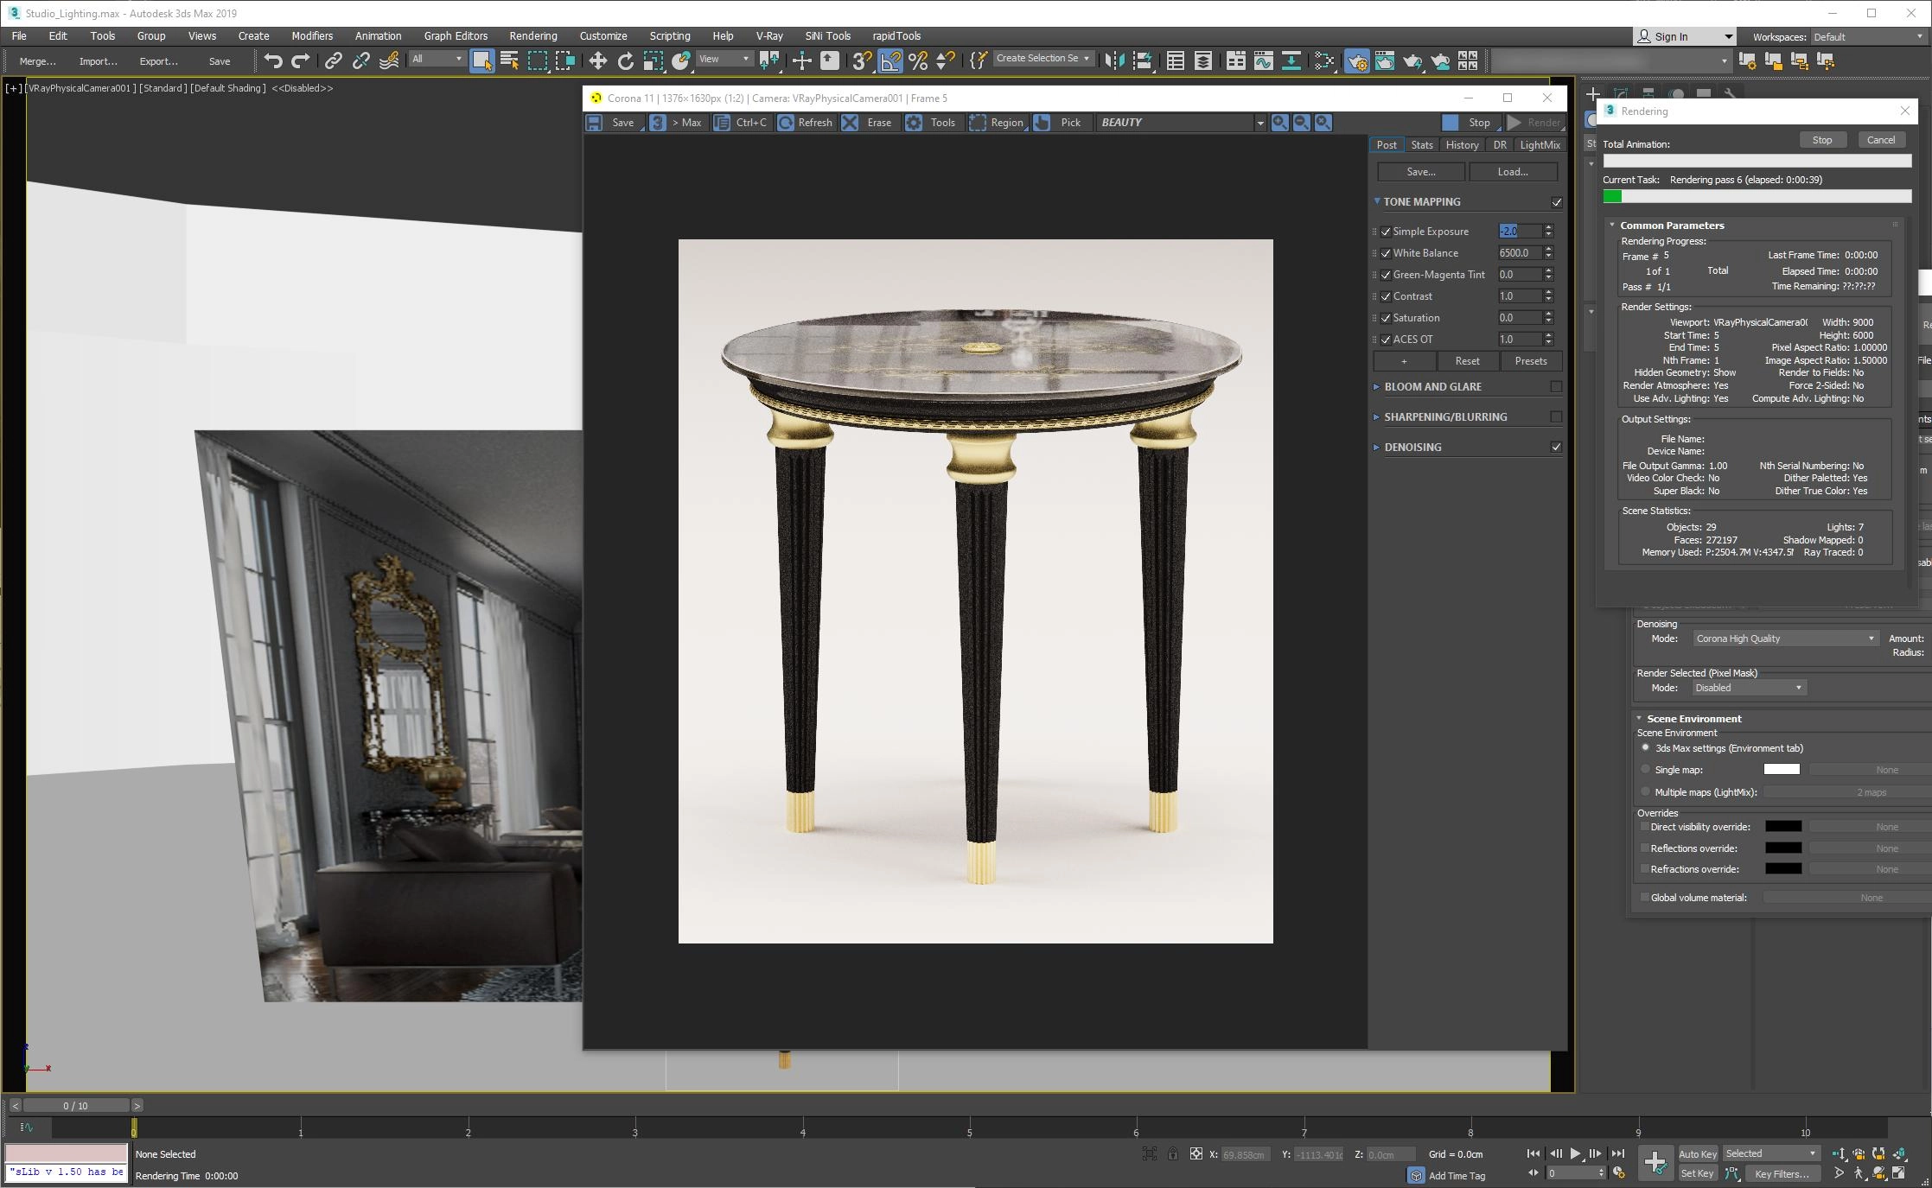Image resolution: width=1932 pixels, height=1188 pixels.
Task: Switch to the History tab
Action: [x=1462, y=145]
